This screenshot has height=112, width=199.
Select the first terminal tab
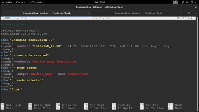point(47,13)
